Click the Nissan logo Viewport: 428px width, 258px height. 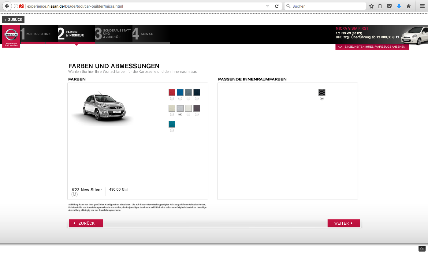coord(11,36)
